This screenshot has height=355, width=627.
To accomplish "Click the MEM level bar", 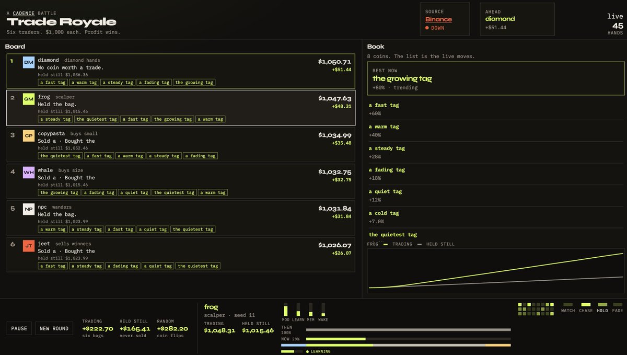I will tap(311, 309).
